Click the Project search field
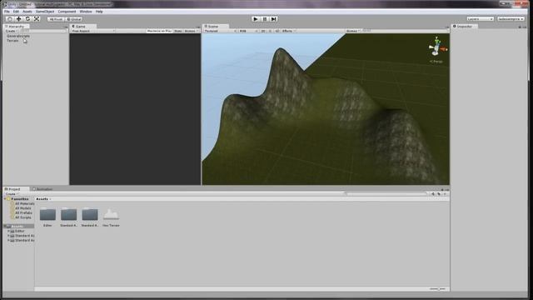 (x=386, y=194)
